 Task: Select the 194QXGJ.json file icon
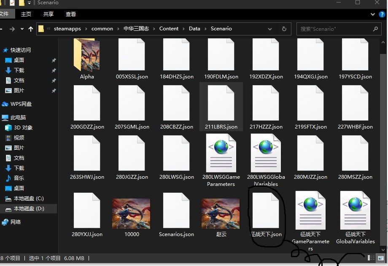pyautogui.click(x=310, y=54)
